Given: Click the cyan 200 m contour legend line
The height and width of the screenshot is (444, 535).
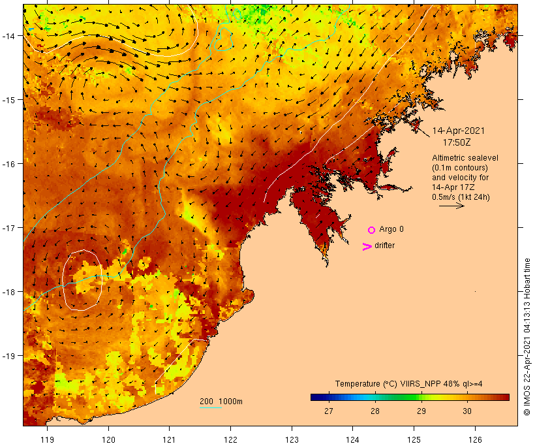Looking at the screenshot, I should point(210,407).
